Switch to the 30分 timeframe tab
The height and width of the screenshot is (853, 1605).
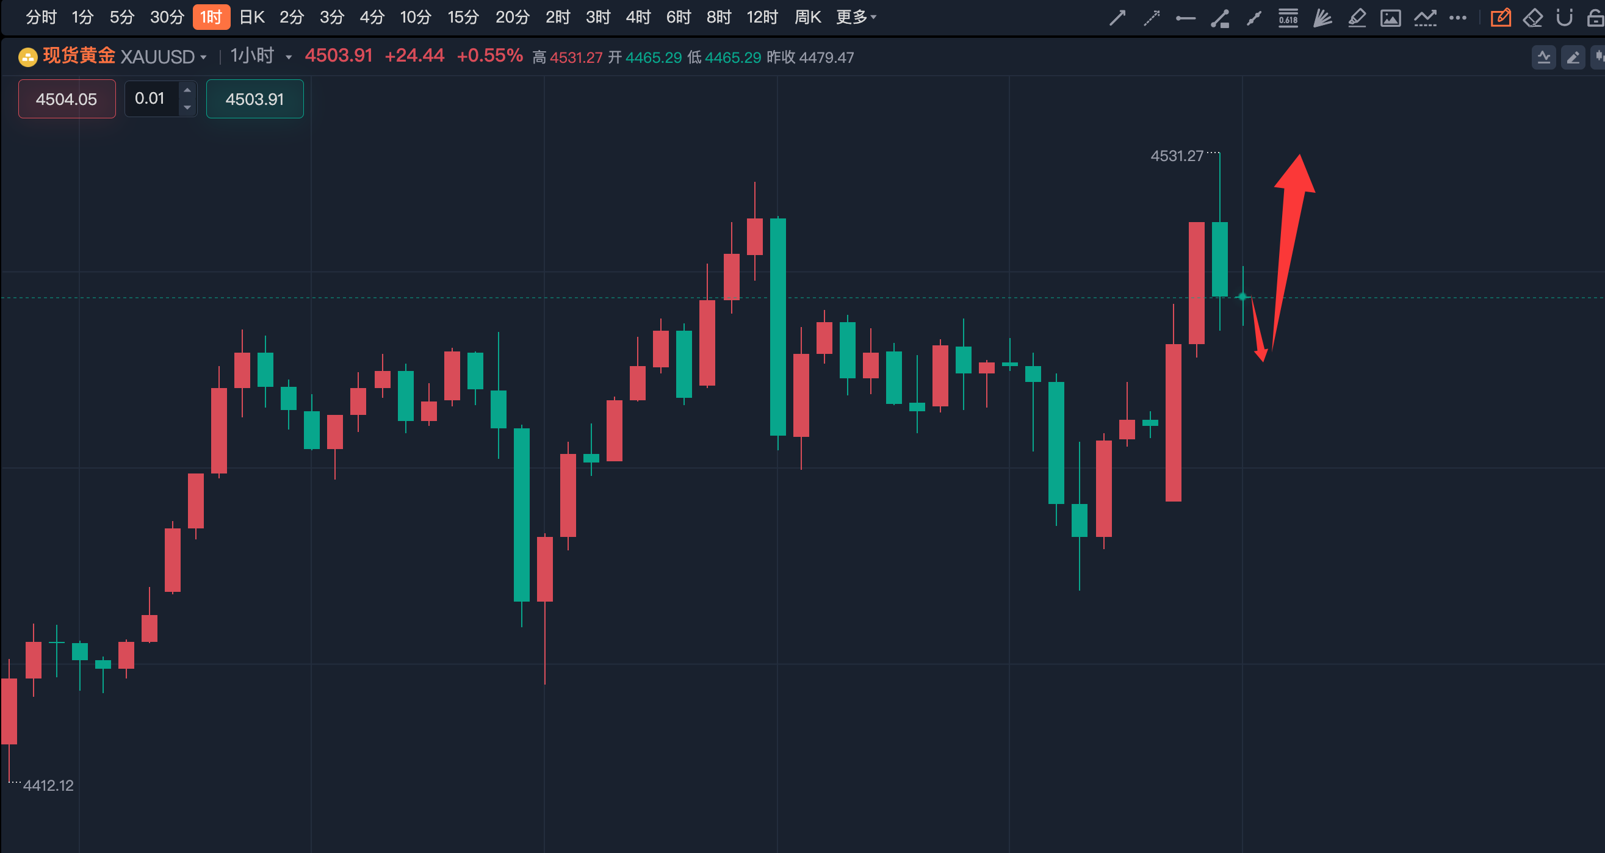point(167,17)
